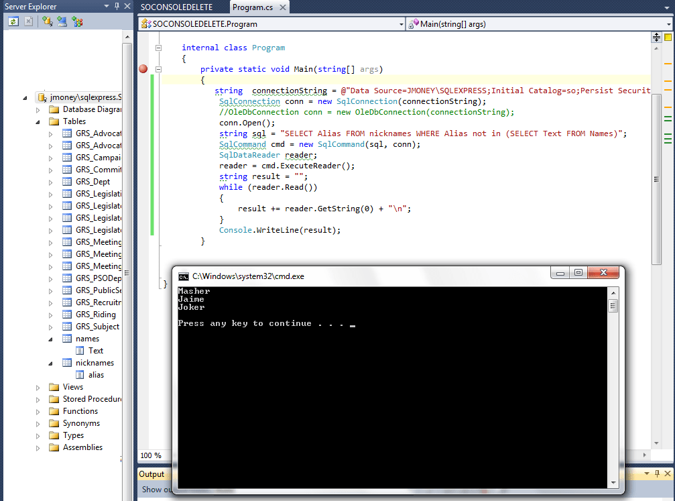The height and width of the screenshot is (501, 675).
Task: Click the Connect to SharePoint people icon
Action: pos(77,21)
